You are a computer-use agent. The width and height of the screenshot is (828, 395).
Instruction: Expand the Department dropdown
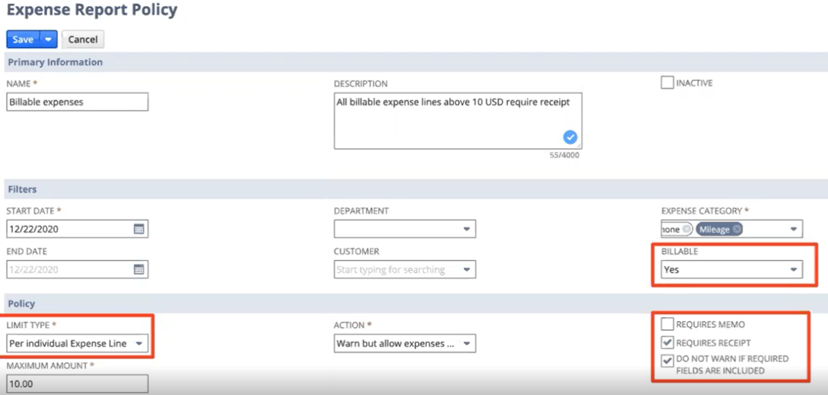pyautogui.click(x=466, y=229)
